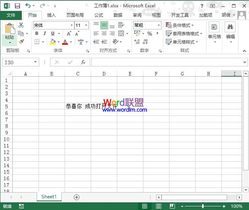Apply the percent style format
This screenshot has width=249, height=210.
point(149,34)
